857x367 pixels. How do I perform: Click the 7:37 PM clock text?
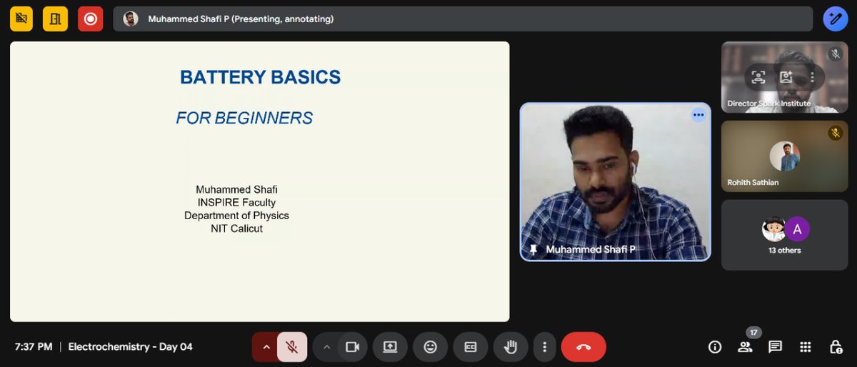tap(34, 347)
